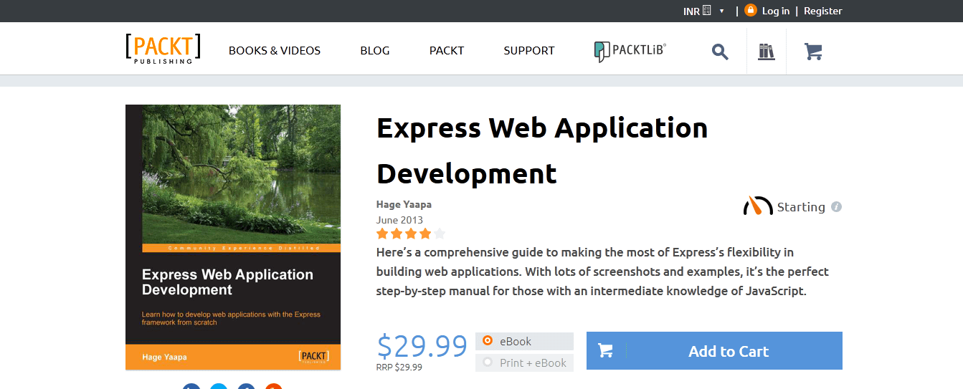Click the PacktLib logo
The image size is (963, 389).
pos(630,50)
